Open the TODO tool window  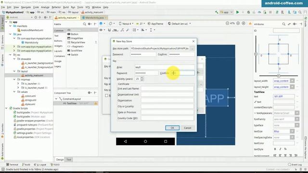coord(55,164)
